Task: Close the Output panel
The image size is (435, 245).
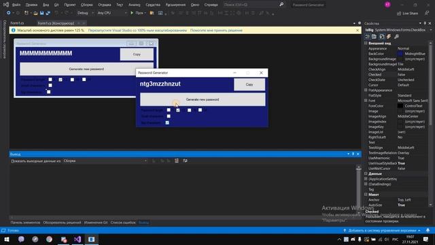Action: [358, 154]
